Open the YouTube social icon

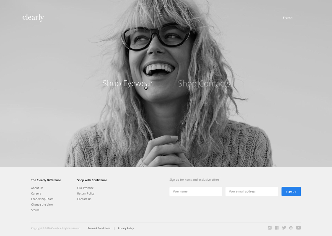pos(298,228)
